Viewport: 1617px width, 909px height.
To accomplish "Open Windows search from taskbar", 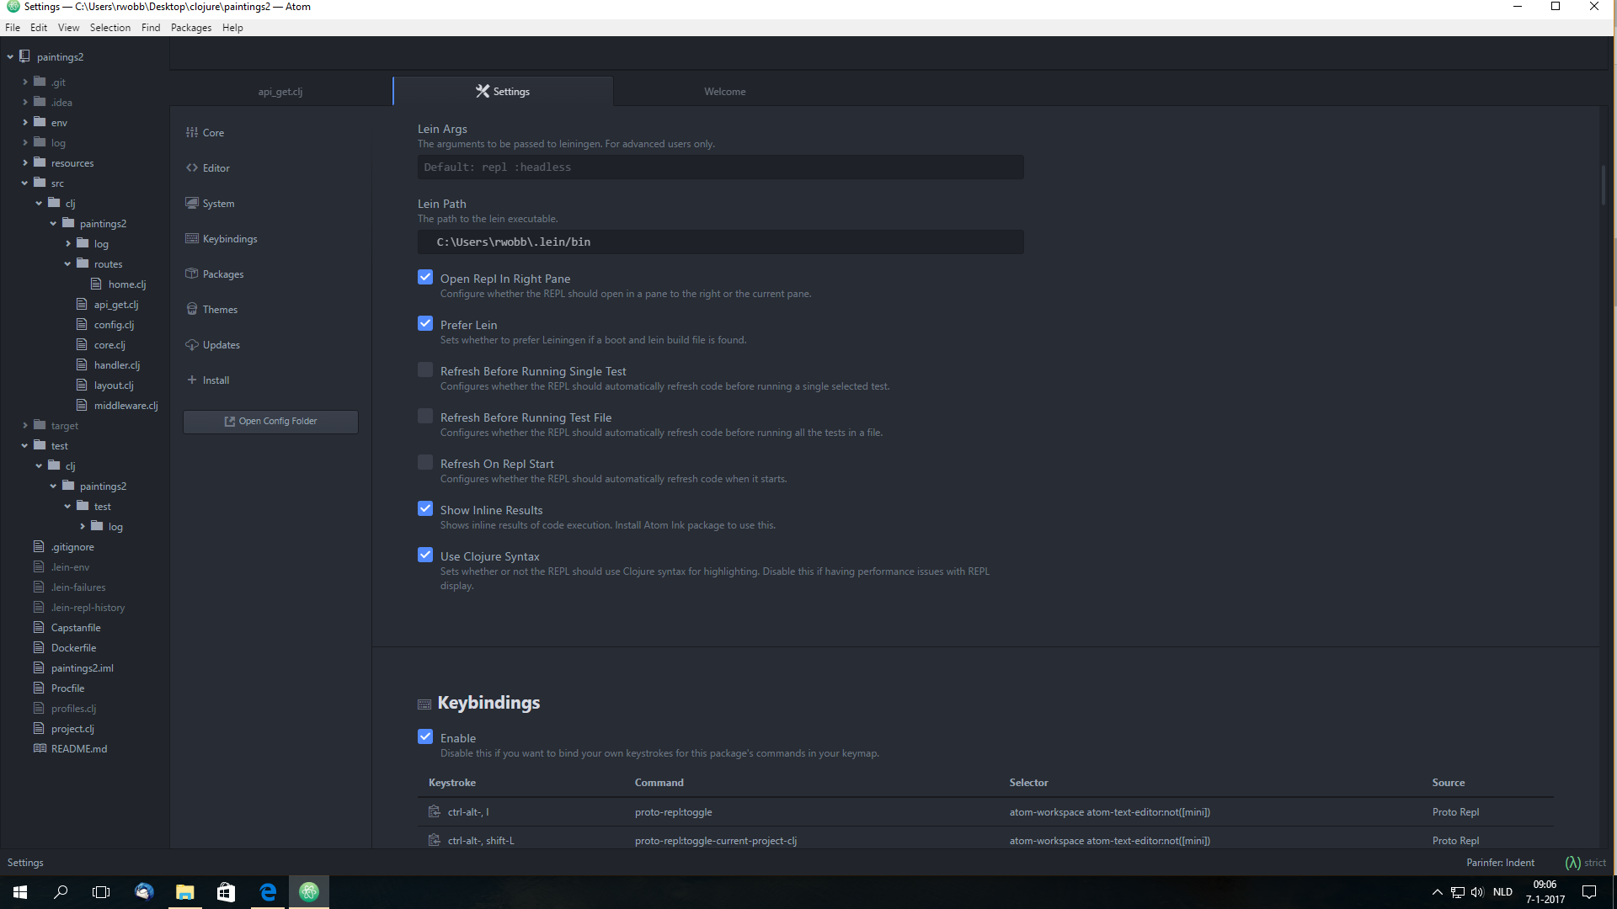I will [61, 892].
